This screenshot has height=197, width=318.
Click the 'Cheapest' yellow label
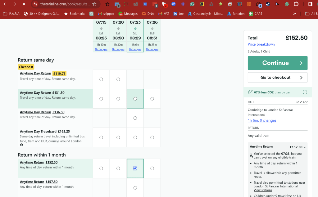[x=26, y=67]
